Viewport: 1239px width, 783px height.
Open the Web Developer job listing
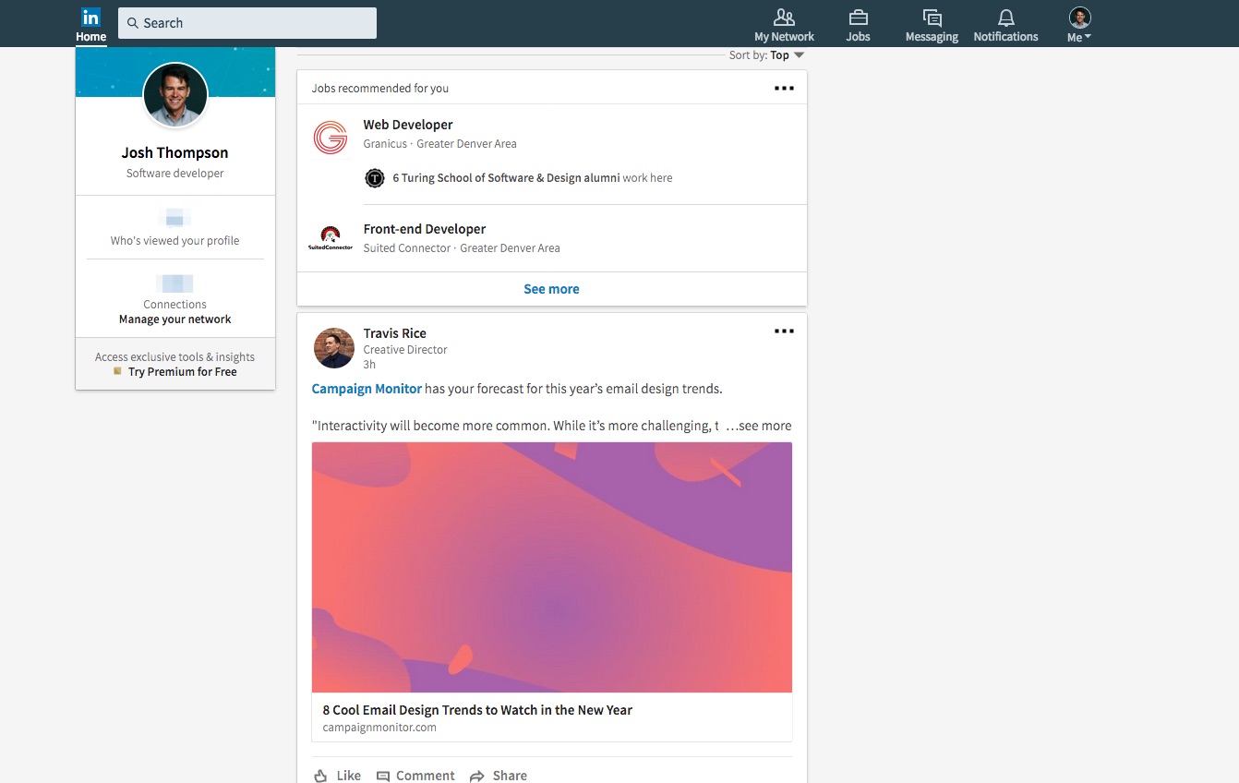pyautogui.click(x=408, y=125)
